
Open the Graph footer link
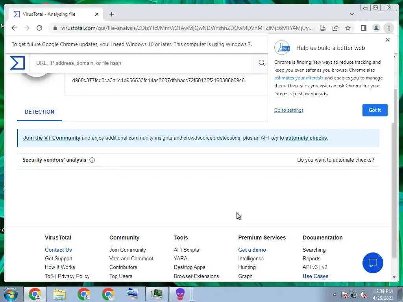point(245,276)
